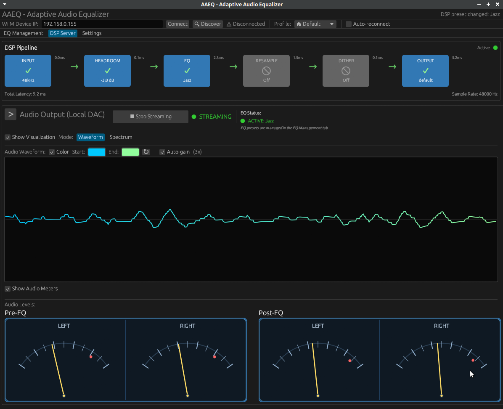Open the OUTPUT default stage block
Screen dimensions: 503x409
pos(425,71)
